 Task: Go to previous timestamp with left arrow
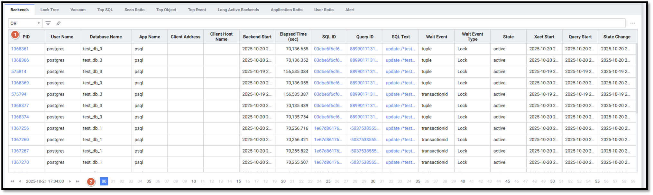click(20, 181)
